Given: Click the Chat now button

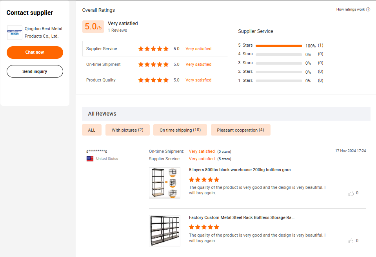Looking at the screenshot, I should (x=35, y=52).
